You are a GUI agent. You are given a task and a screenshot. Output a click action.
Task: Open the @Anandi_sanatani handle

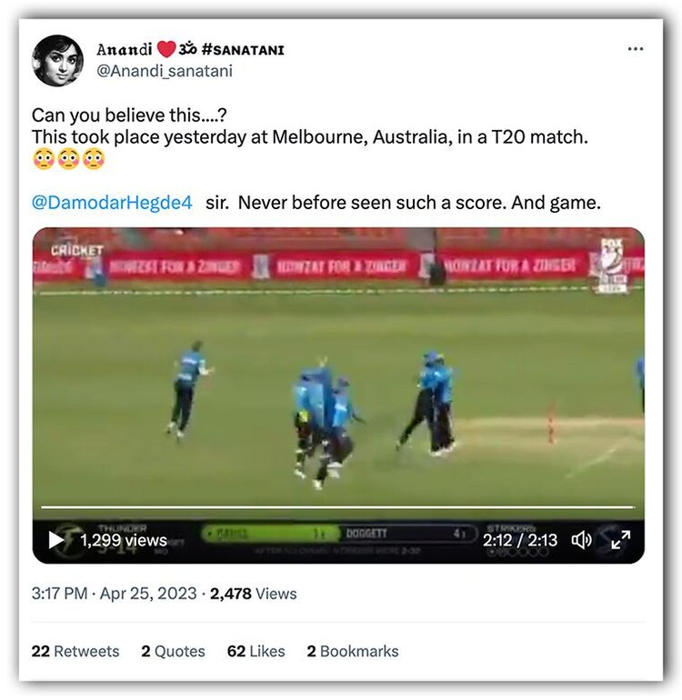165,71
